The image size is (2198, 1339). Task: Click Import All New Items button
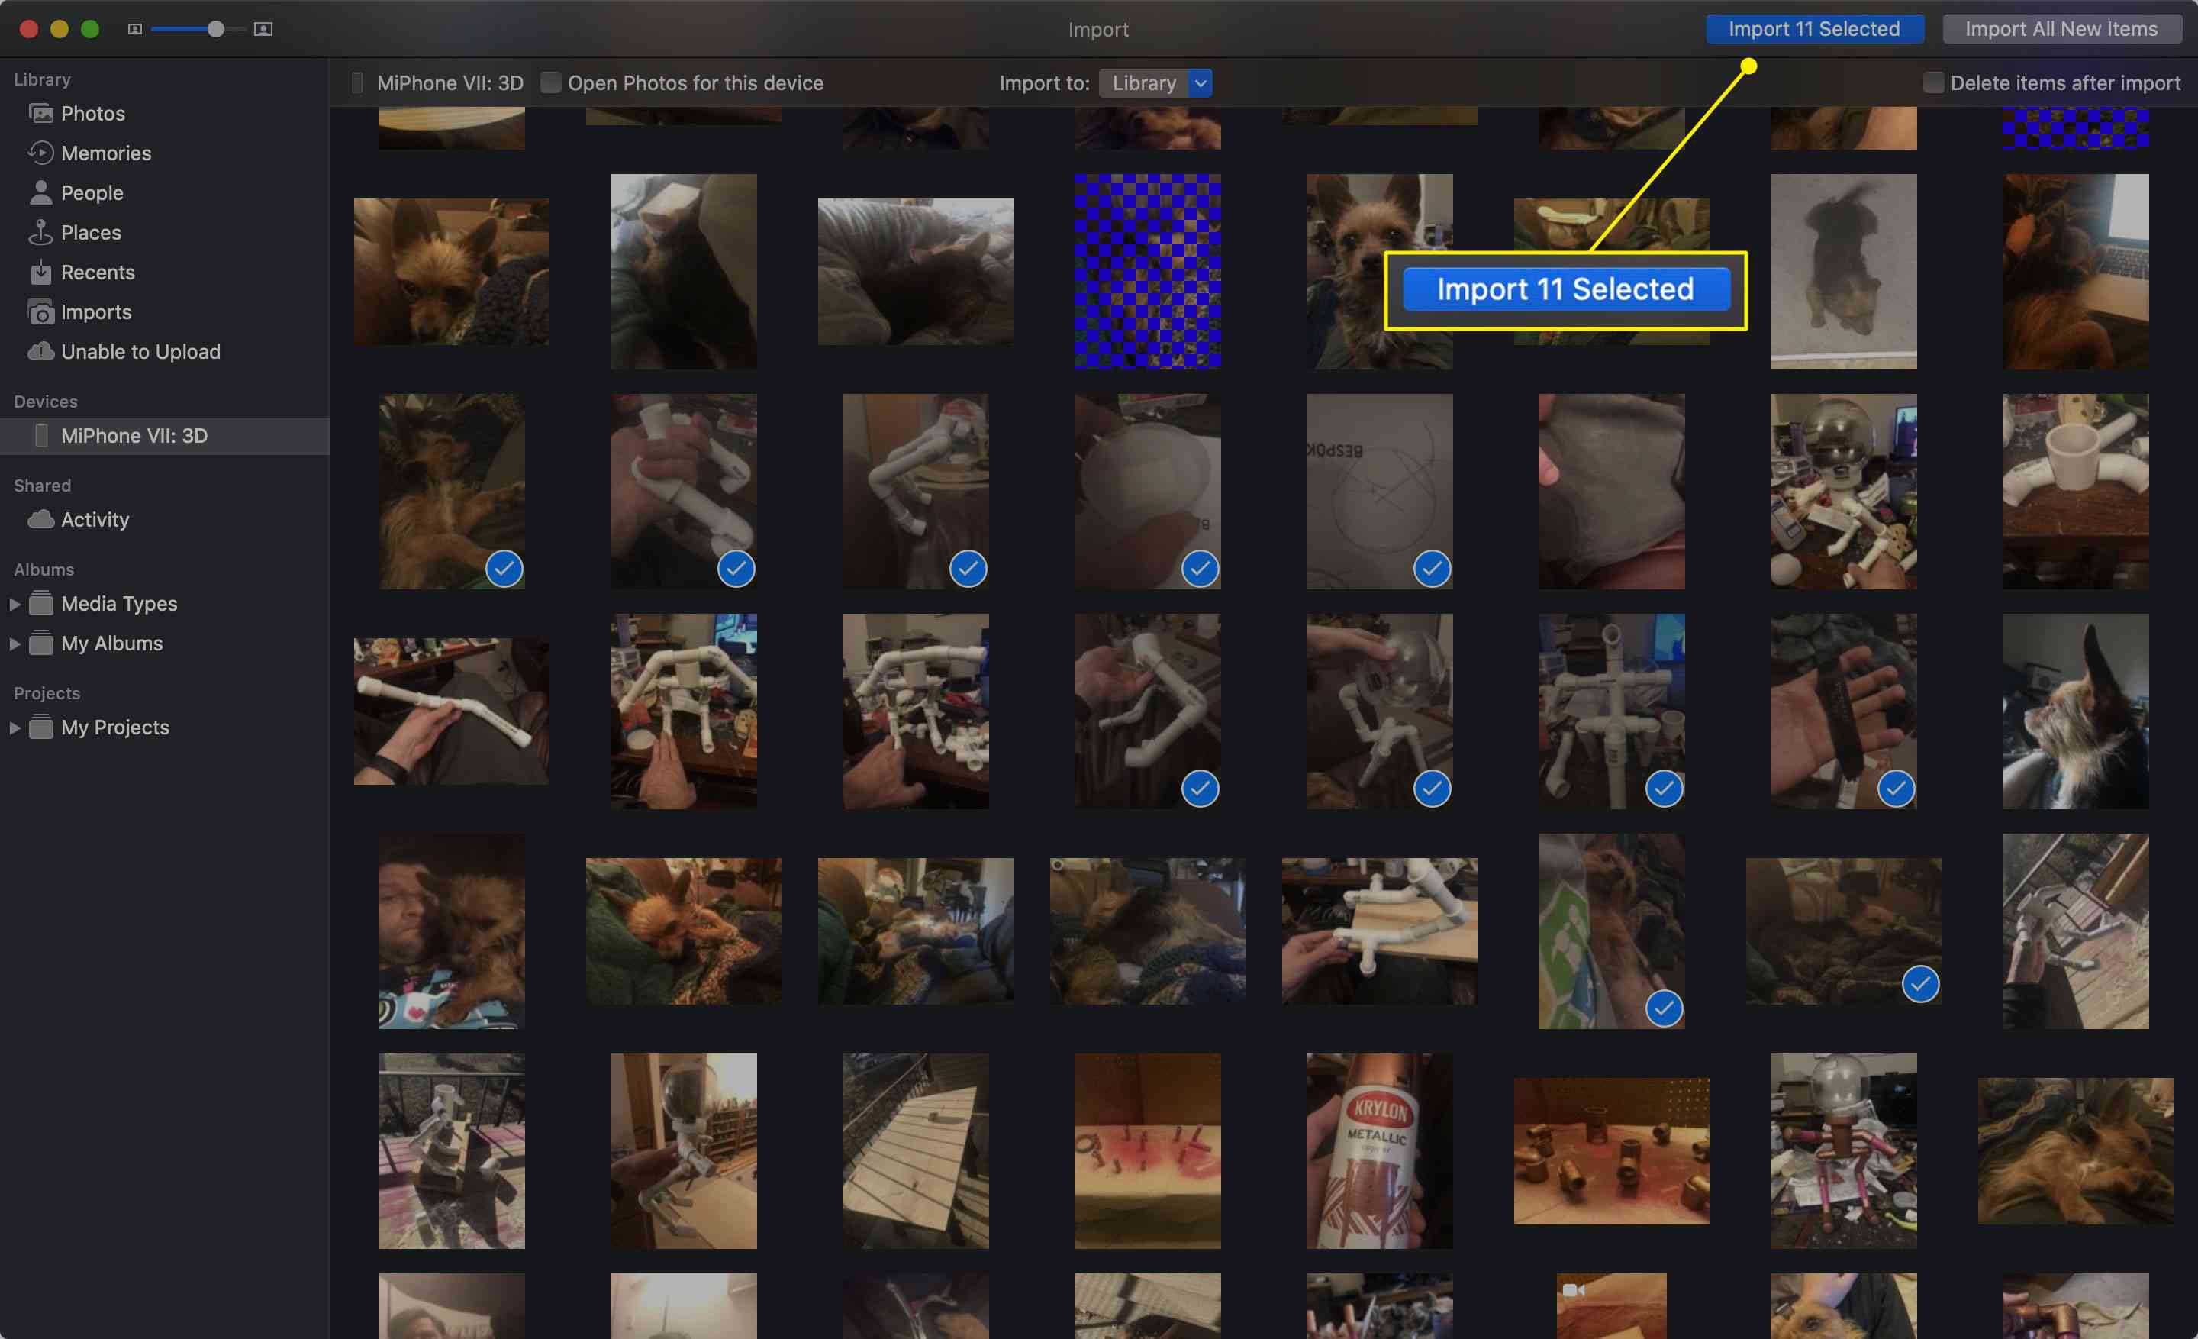coord(2060,28)
